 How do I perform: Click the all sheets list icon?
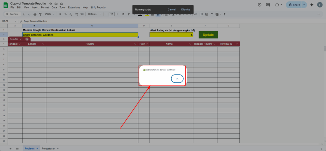point(17,148)
